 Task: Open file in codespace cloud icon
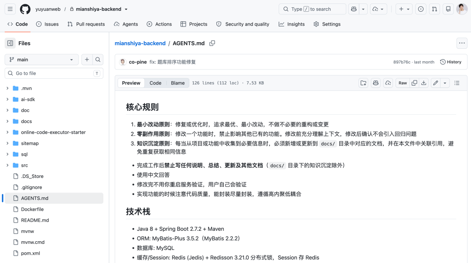388,83
